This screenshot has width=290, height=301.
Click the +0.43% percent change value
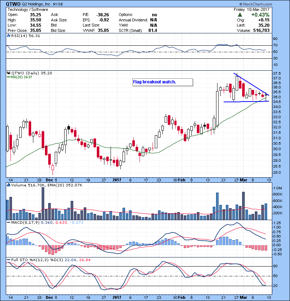(260, 15)
